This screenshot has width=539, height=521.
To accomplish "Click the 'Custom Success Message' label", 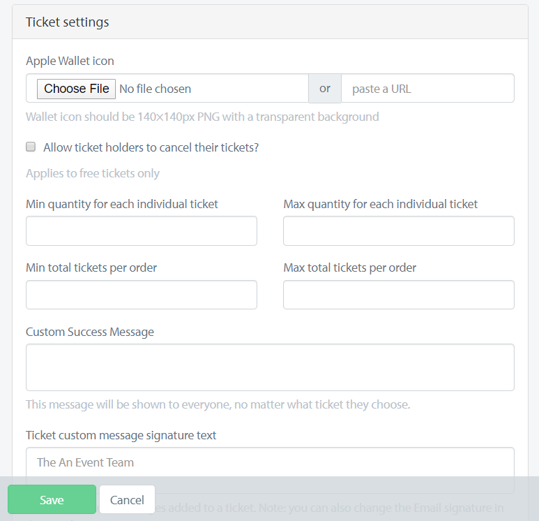I will tap(90, 332).
